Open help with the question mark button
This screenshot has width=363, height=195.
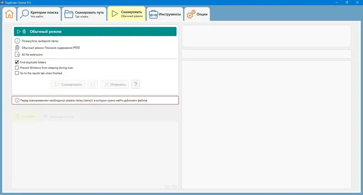[136, 84]
